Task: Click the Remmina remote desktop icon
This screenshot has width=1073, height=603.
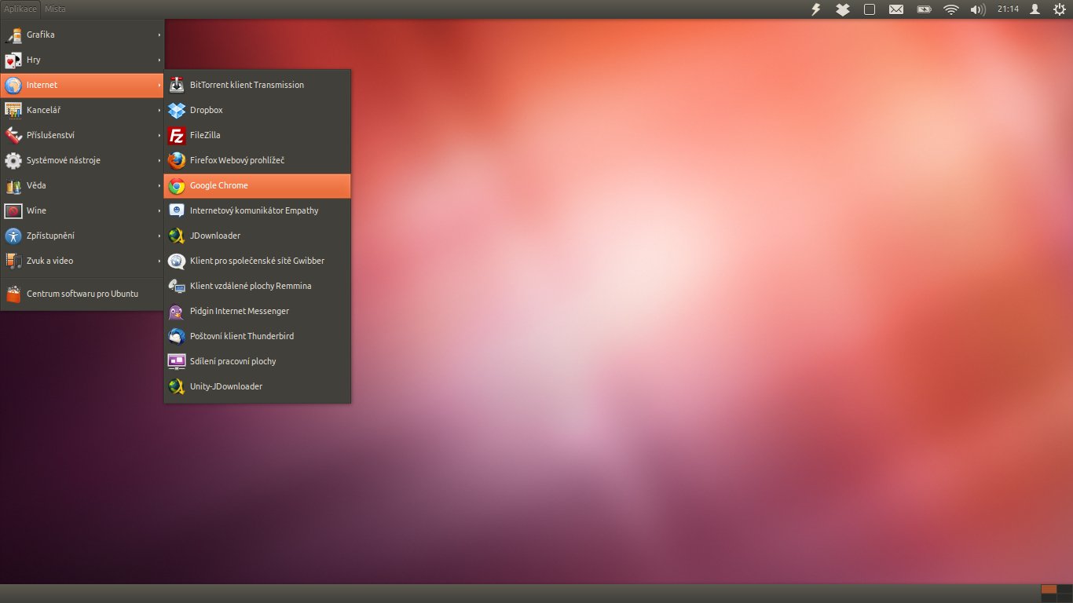Action: 177,286
